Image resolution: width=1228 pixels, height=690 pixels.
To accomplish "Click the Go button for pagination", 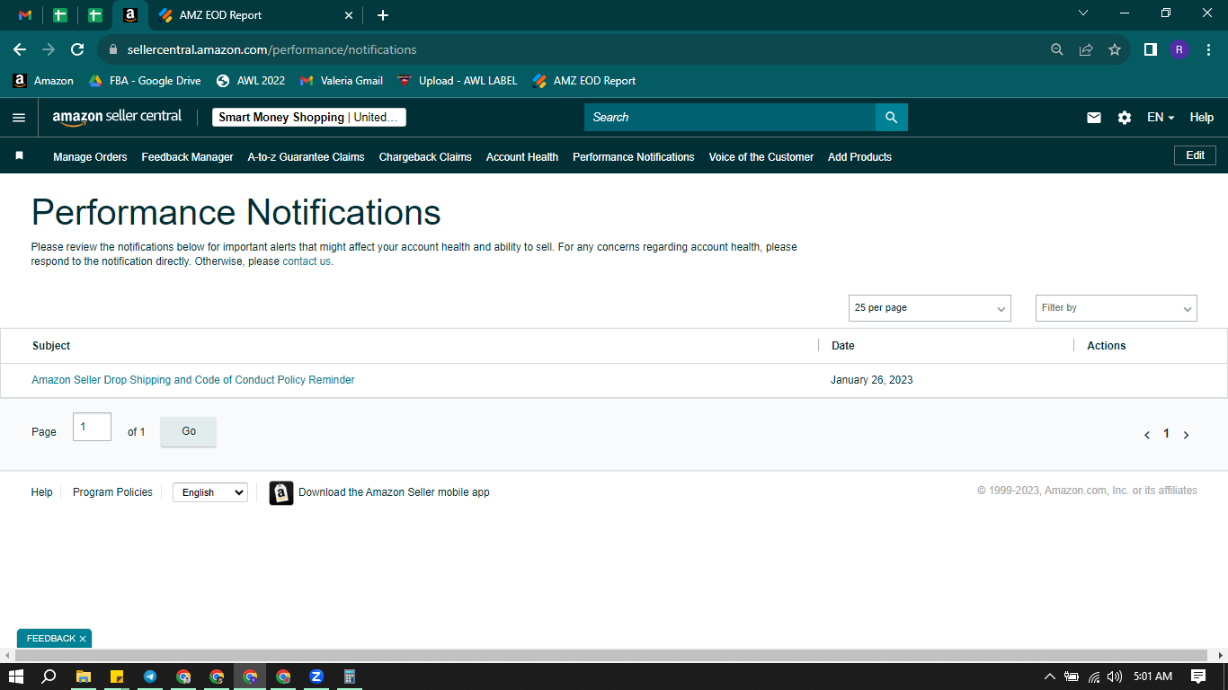I will (189, 431).
